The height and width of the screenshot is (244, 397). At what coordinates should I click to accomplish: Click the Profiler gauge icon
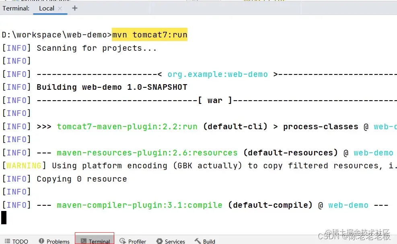pos(123,241)
